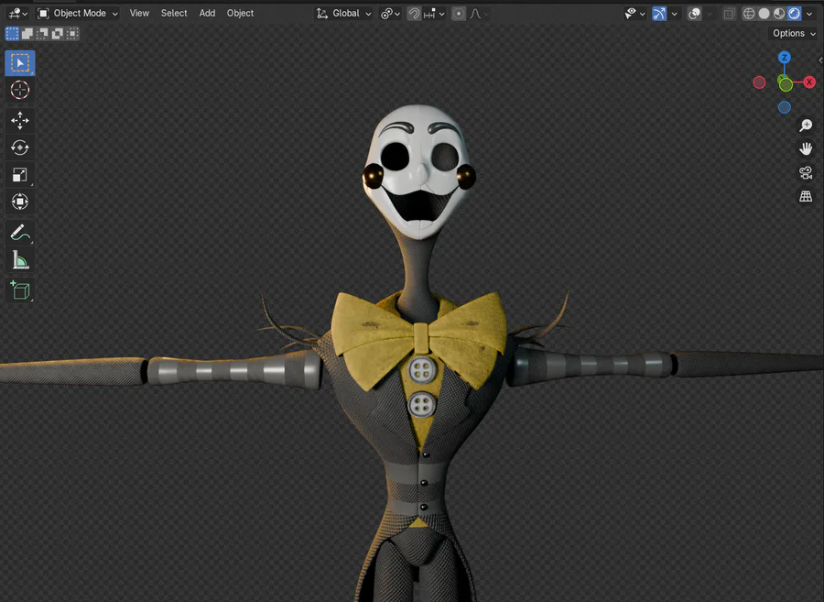This screenshot has width=824, height=602.
Task: Select the Scale tool
Action: [20, 175]
